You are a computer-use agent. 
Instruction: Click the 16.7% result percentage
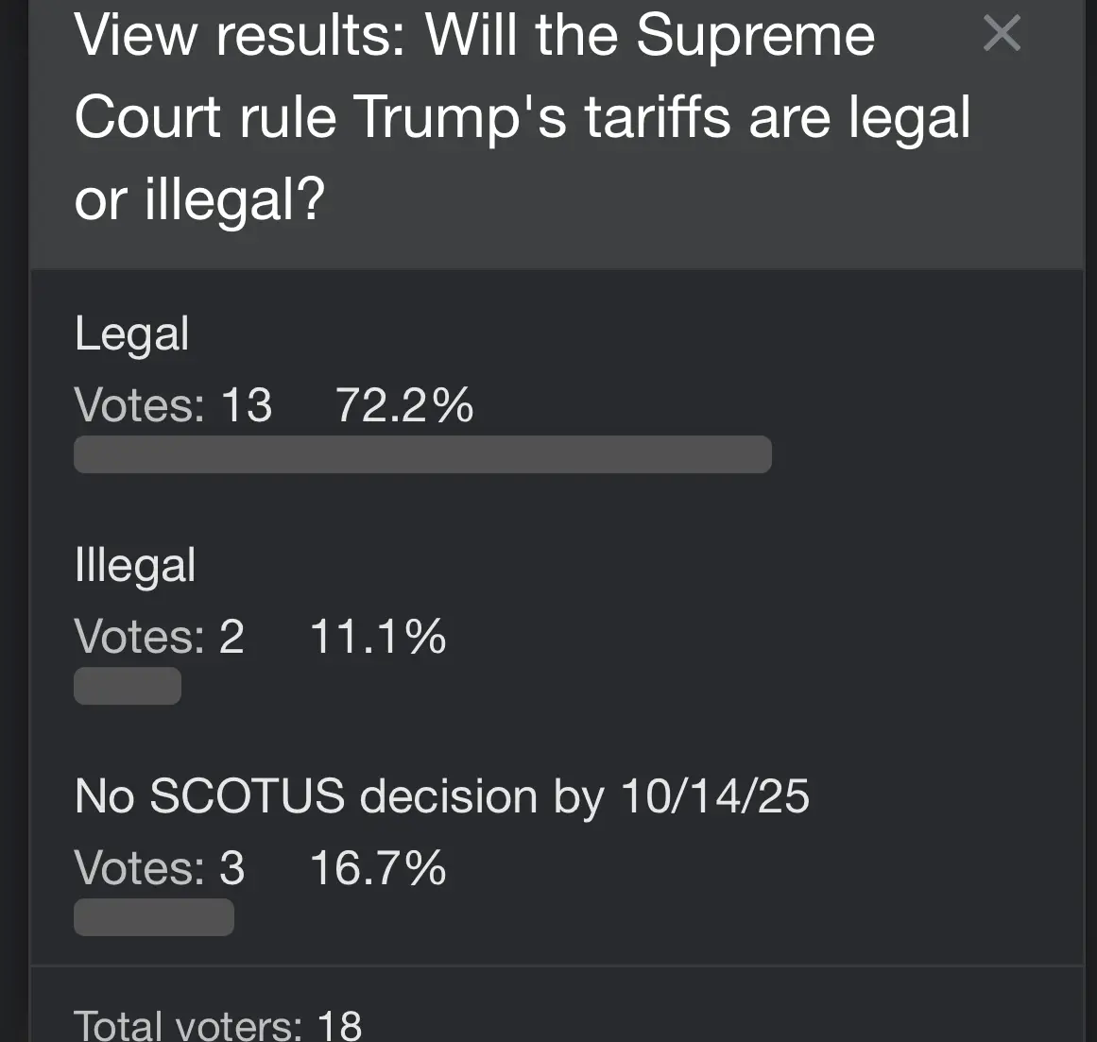(x=378, y=868)
